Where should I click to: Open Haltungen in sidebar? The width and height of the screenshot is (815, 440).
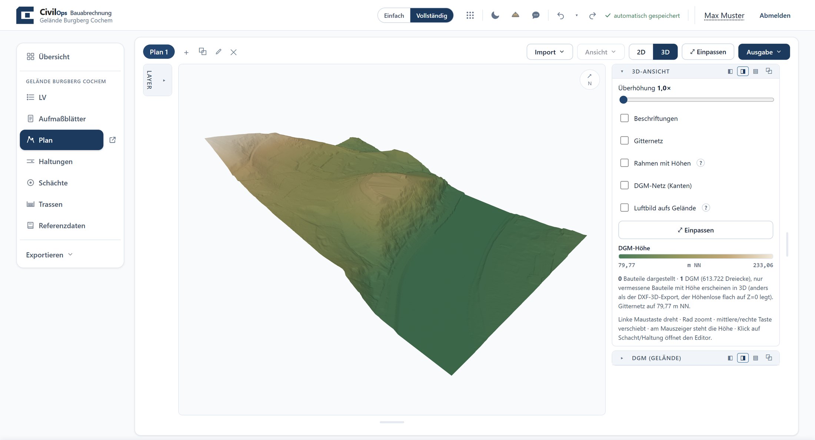(x=70, y=161)
